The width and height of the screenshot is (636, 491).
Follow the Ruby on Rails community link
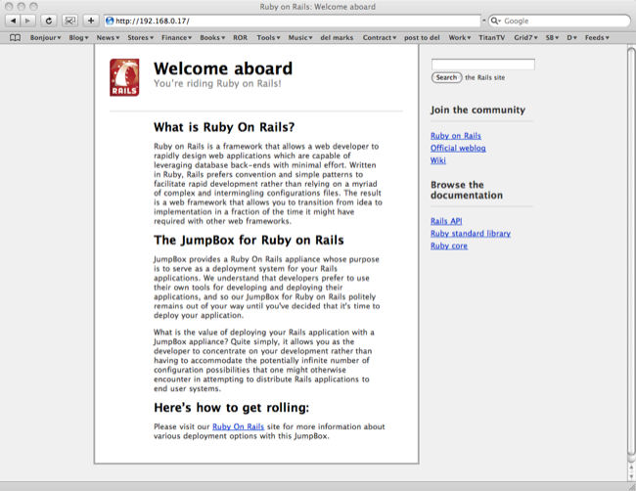456,136
